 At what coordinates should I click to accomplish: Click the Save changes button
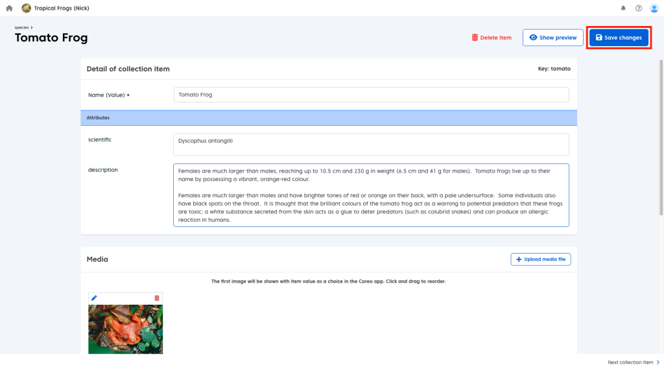pyautogui.click(x=619, y=38)
